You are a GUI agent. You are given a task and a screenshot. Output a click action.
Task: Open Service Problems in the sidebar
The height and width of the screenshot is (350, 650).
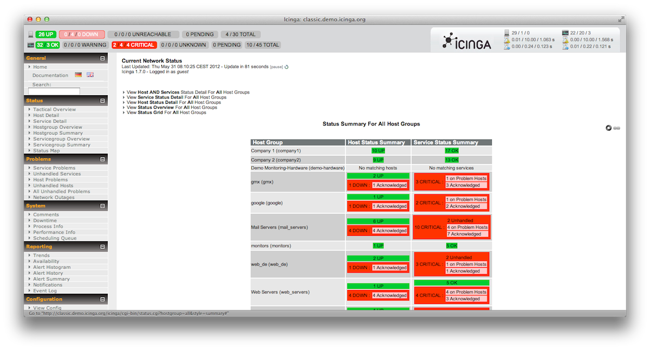click(x=54, y=168)
